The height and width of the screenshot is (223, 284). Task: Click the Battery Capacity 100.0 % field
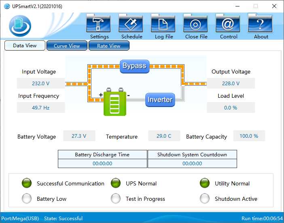tap(249, 136)
